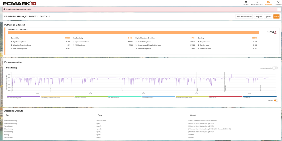Click the Writing marker in graph
The height and width of the screenshot is (141, 282).
pyautogui.click(x=198, y=89)
